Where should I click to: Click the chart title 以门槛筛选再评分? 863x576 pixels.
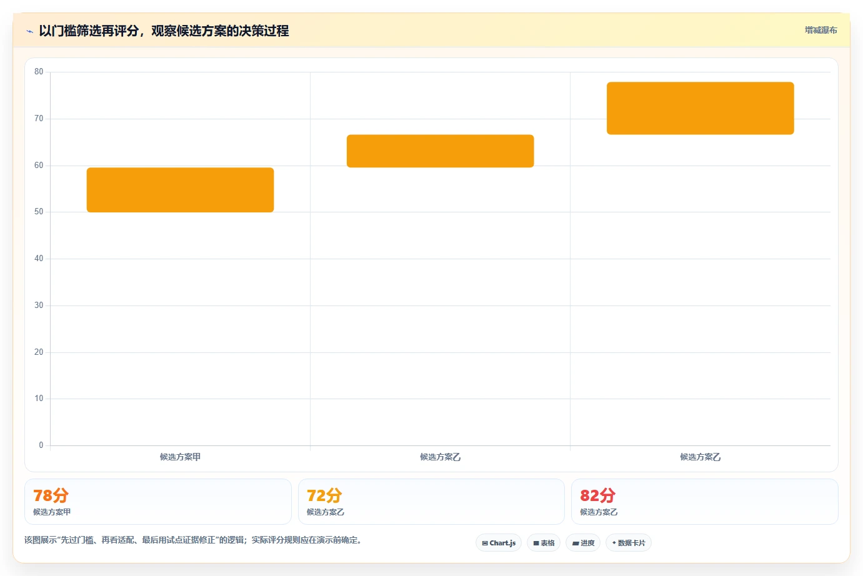164,31
